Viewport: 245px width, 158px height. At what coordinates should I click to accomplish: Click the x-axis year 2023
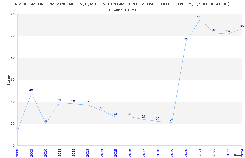pyautogui.click(x=228, y=153)
